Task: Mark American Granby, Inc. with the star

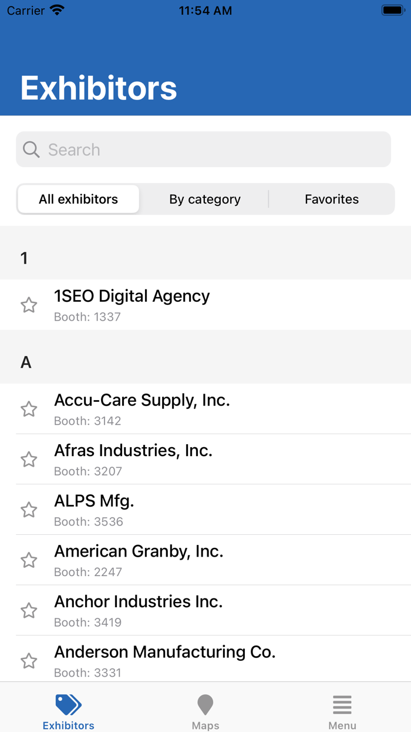Action: point(29,560)
